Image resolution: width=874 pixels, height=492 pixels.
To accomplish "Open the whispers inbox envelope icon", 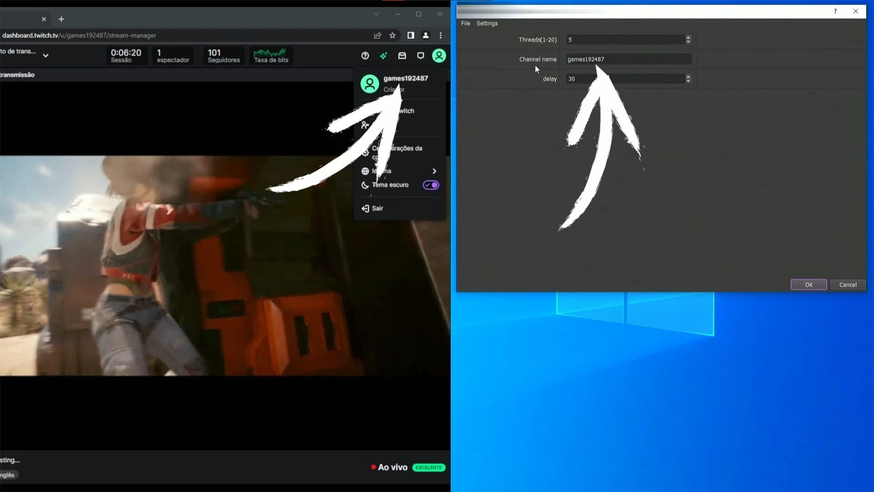I will 402,56.
